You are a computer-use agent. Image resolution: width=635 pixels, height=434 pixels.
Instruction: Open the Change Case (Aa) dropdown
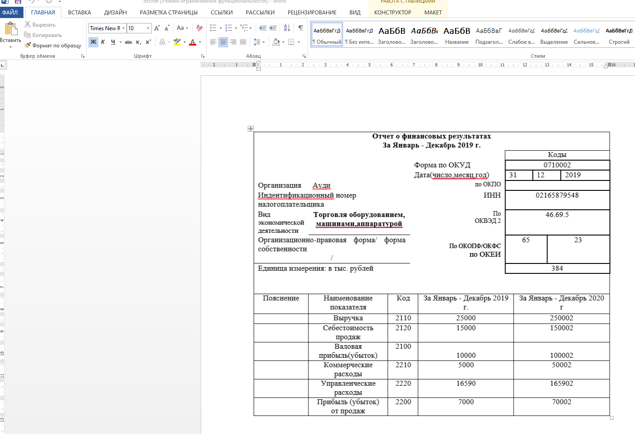coord(182,28)
